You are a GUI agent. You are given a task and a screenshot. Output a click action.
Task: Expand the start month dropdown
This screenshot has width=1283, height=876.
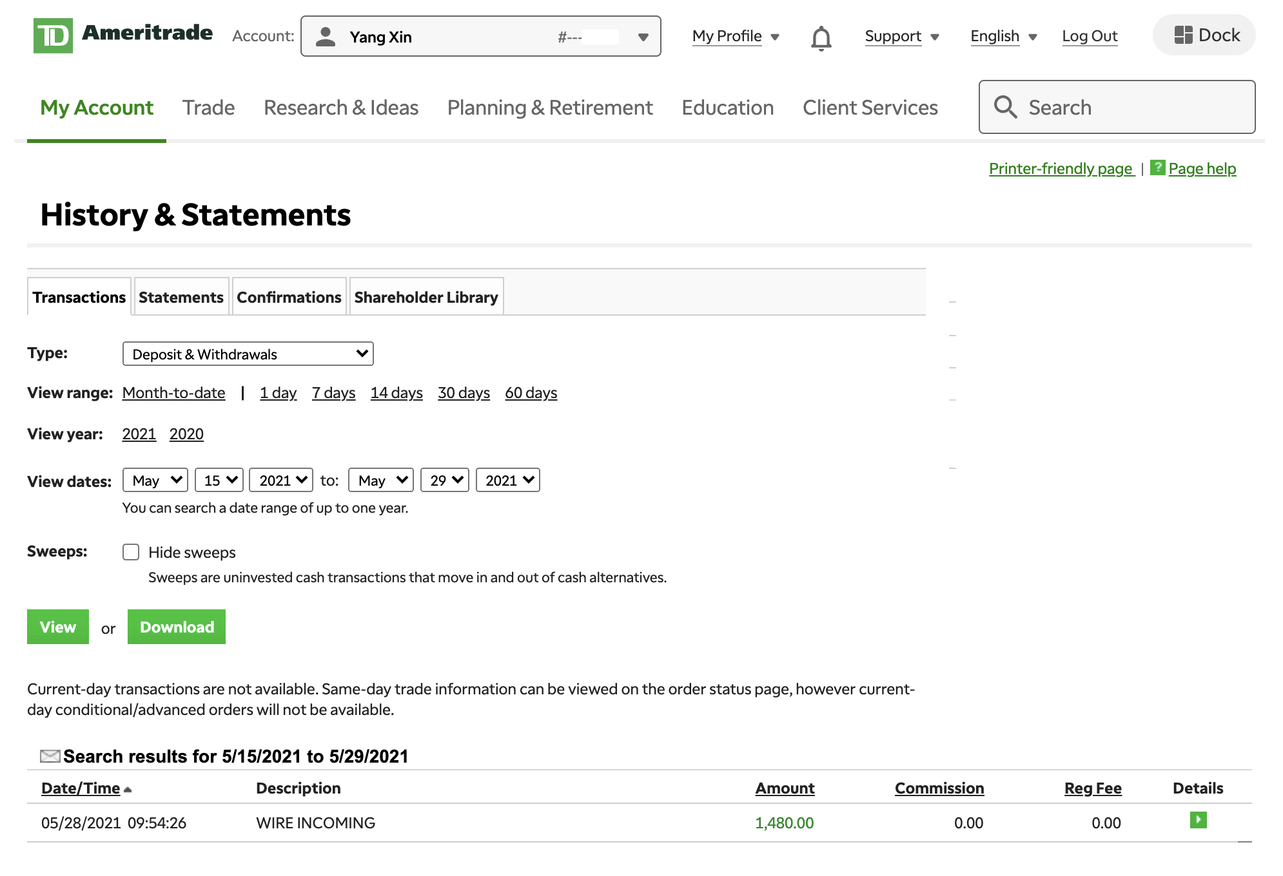155,480
